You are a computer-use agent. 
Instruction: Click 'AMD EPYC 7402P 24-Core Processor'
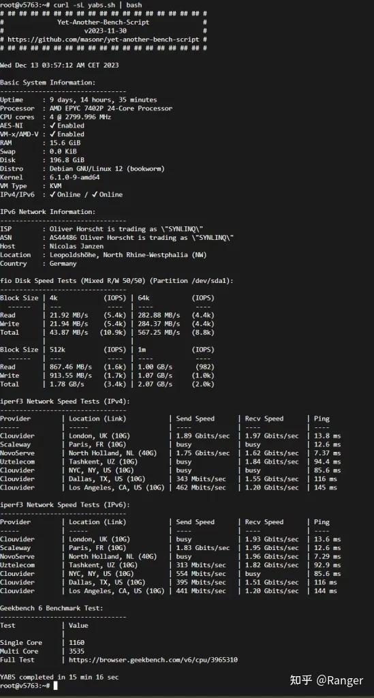(x=111, y=108)
